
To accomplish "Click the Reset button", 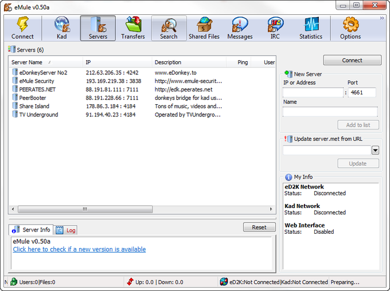I will [259, 227].
